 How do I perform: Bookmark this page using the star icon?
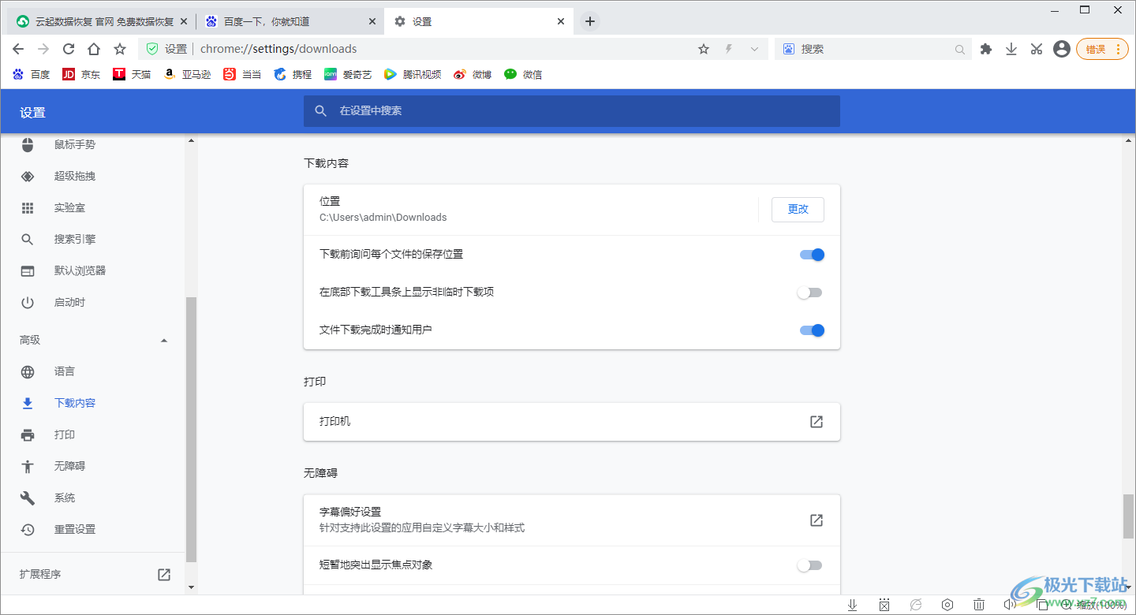coord(703,48)
